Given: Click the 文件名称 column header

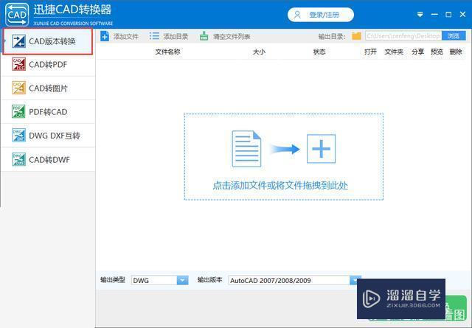Looking at the screenshot, I should 167,52.
